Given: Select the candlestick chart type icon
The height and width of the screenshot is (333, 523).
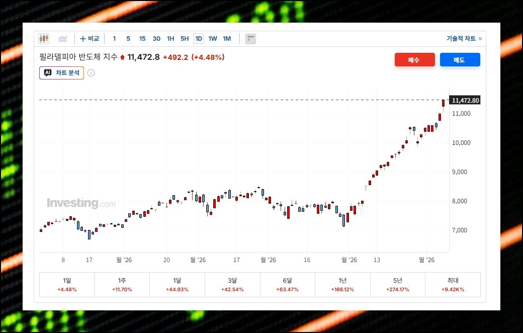Looking at the screenshot, I should point(44,39).
